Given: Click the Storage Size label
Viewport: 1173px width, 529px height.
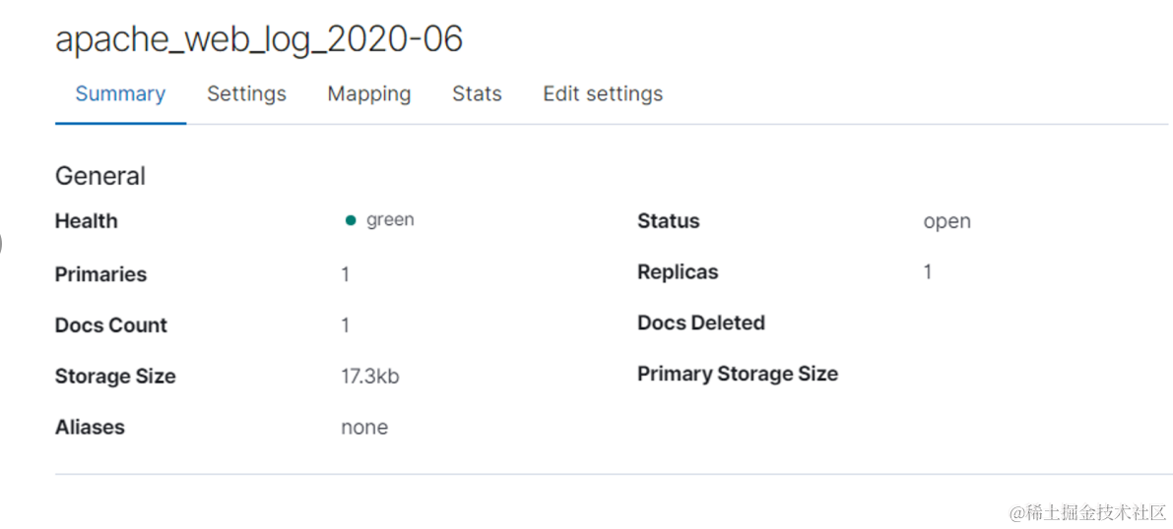Looking at the screenshot, I should coord(115,377).
